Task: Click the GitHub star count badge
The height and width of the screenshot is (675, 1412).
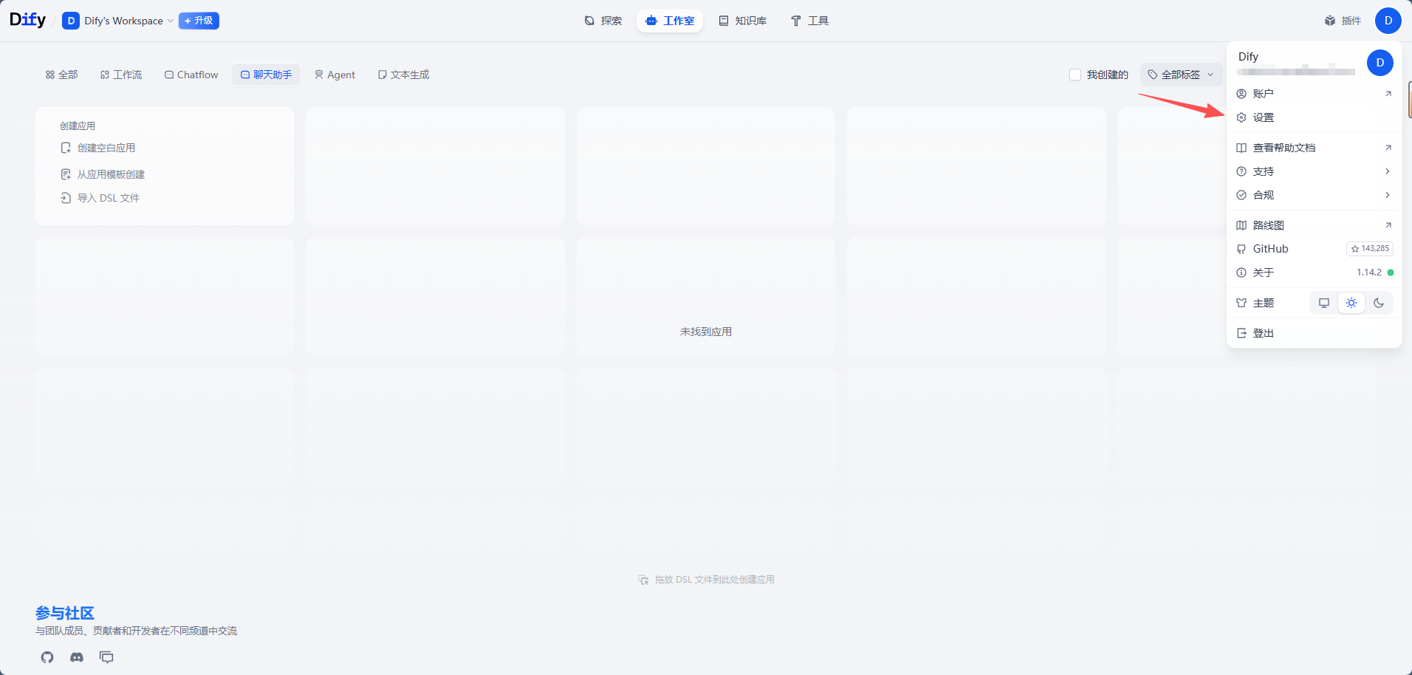Action: point(1370,249)
